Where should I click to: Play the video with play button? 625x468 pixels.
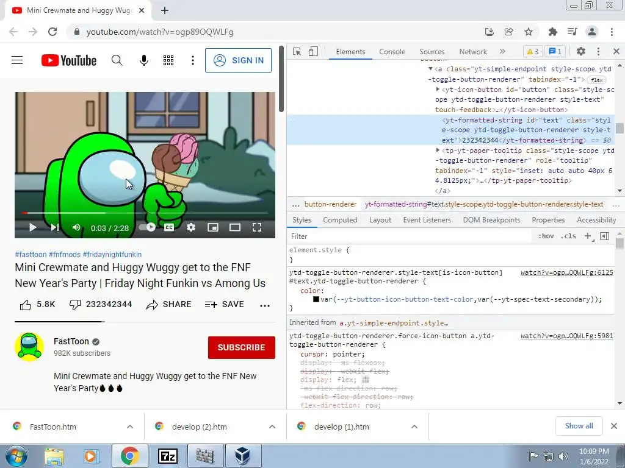pyautogui.click(x=33, y=227)
